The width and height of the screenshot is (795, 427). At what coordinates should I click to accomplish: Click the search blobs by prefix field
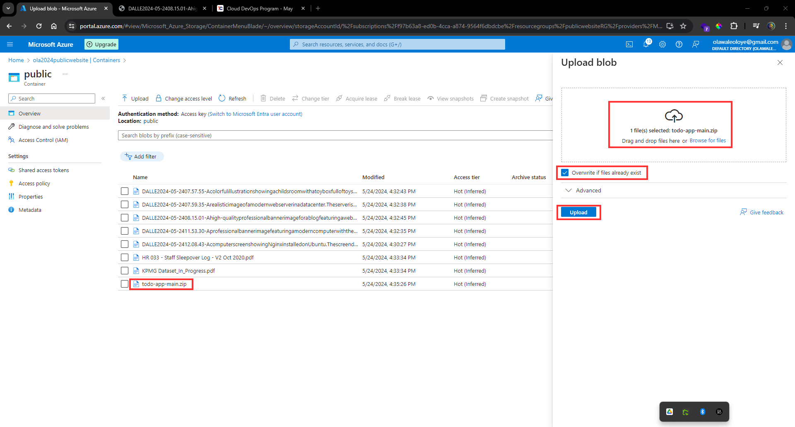[335, 135]
